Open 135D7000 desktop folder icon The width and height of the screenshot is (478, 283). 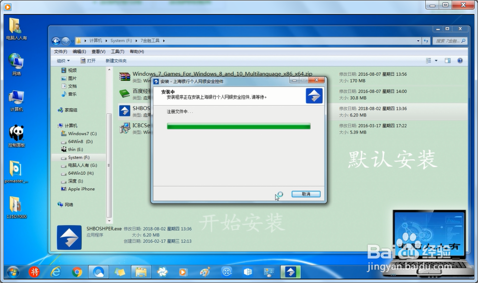click(x=16, y=207)
